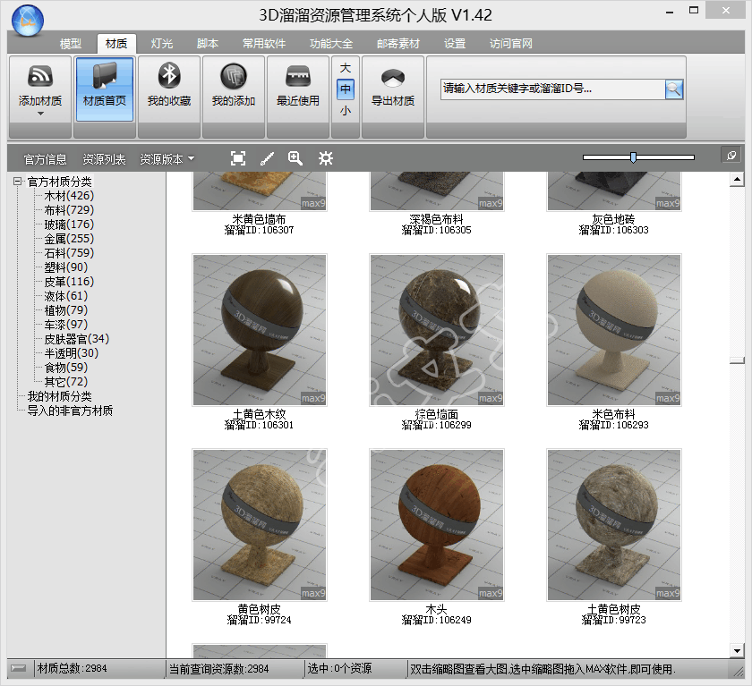Screen dimensions: 752x686
Task: Select medium thumbnail size 中
Action: point(346,89)
